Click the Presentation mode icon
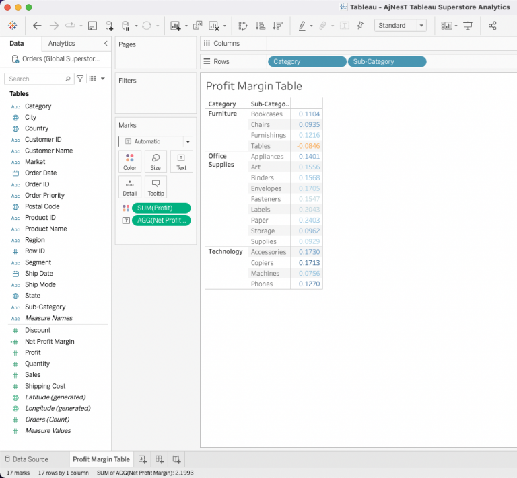The height and width of the screenshot is (478, 517). pyautogui.click(x=468, y=26)
